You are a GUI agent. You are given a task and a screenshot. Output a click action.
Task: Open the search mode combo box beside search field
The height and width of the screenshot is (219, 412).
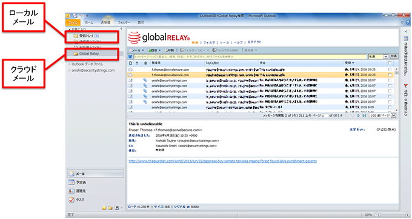pos(378,56)
